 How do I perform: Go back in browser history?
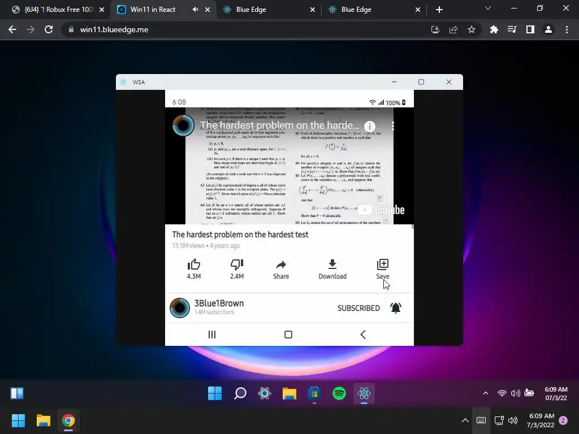[12, 29]
